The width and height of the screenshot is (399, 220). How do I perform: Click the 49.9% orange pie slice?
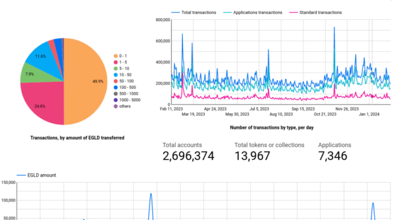(x=87, y=81)
